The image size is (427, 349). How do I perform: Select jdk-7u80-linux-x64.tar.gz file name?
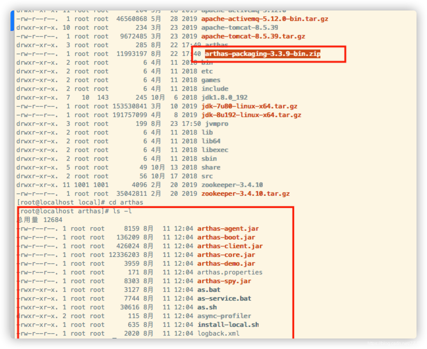[x=249, y=106]
